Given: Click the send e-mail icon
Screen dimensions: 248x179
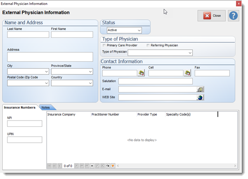Looking at the screenshot, I should [200, 89].
